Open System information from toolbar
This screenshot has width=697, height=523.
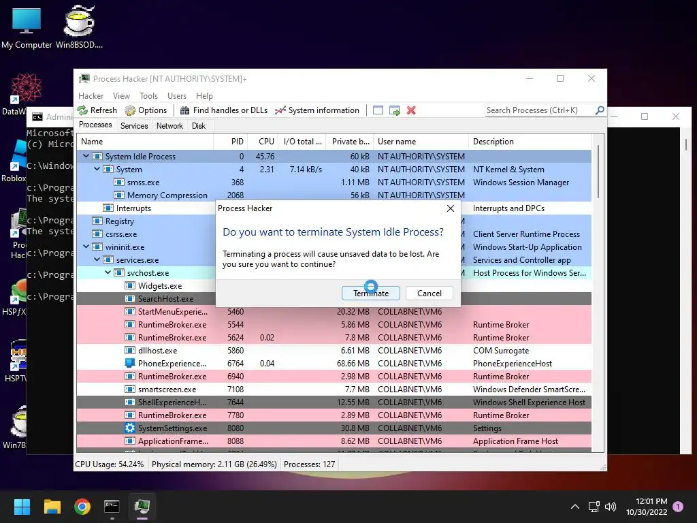(317, 110)
